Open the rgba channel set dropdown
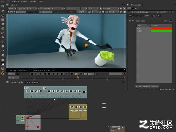Screen dimensions: 176x132 click(12, 9)
